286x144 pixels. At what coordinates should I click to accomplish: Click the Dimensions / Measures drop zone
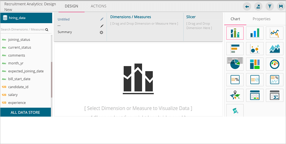click(x=145, y=26)
